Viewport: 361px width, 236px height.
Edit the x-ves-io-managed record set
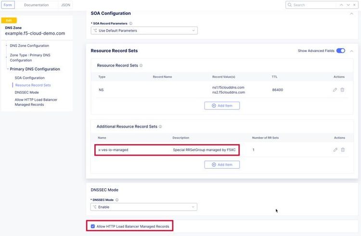coord(335,150)
